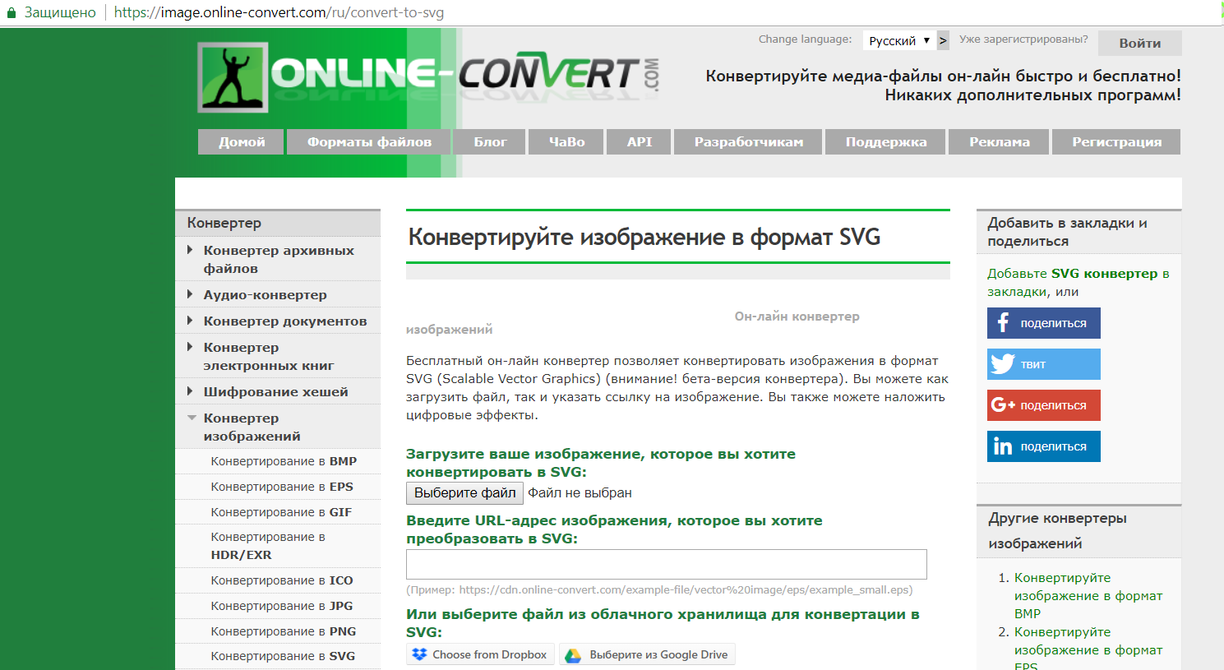Open the language dropdown showing Русский
The width and height of the screenshot is (1224, 670).
coord(898,40)
